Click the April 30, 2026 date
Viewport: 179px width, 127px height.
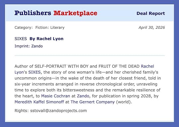click(x=151, y=27)
